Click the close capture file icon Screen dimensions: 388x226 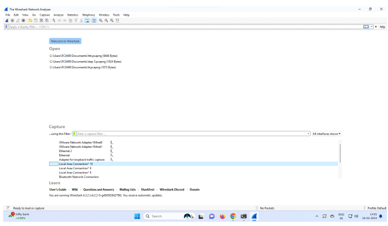pos(42,21)
